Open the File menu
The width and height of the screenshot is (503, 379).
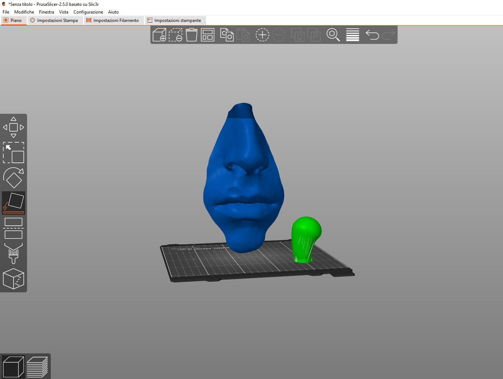click(5, 12)
